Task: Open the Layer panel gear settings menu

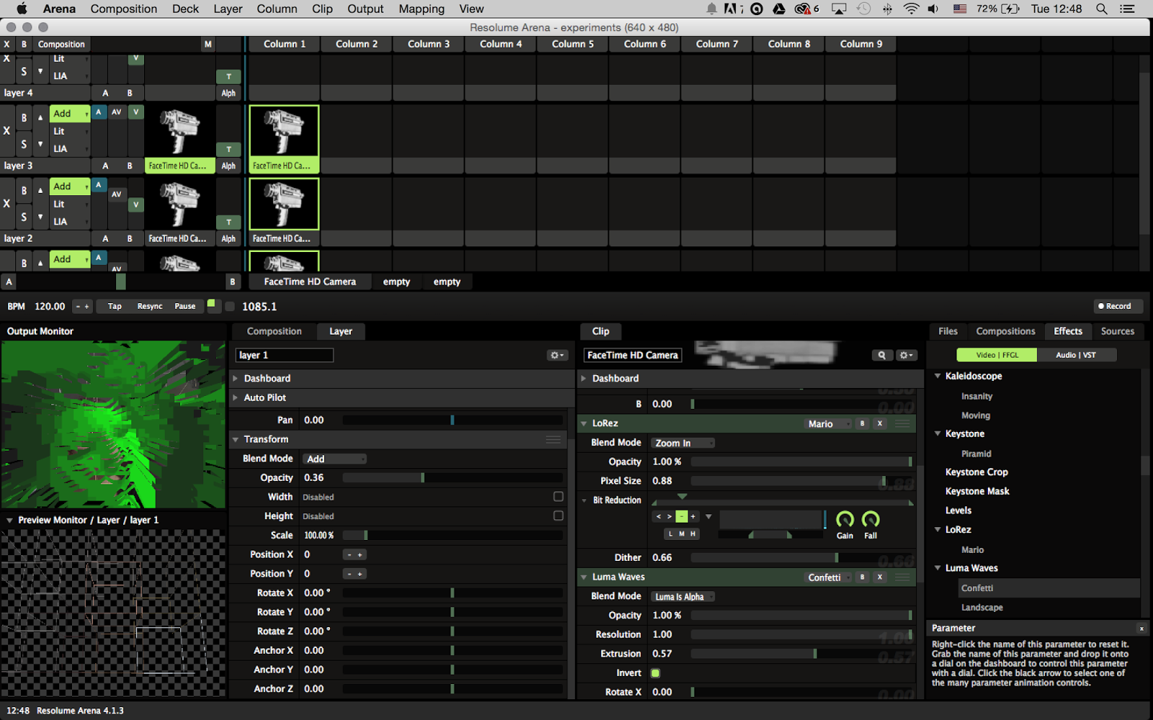Action: pos(557,355)
